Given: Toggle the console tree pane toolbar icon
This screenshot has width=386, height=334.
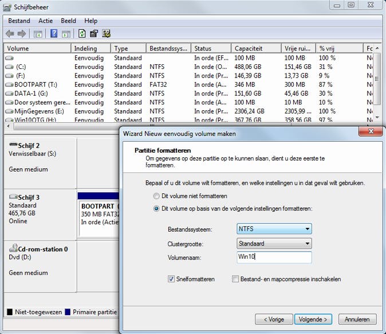Looking at the screenshot, I should pos(38,34).
